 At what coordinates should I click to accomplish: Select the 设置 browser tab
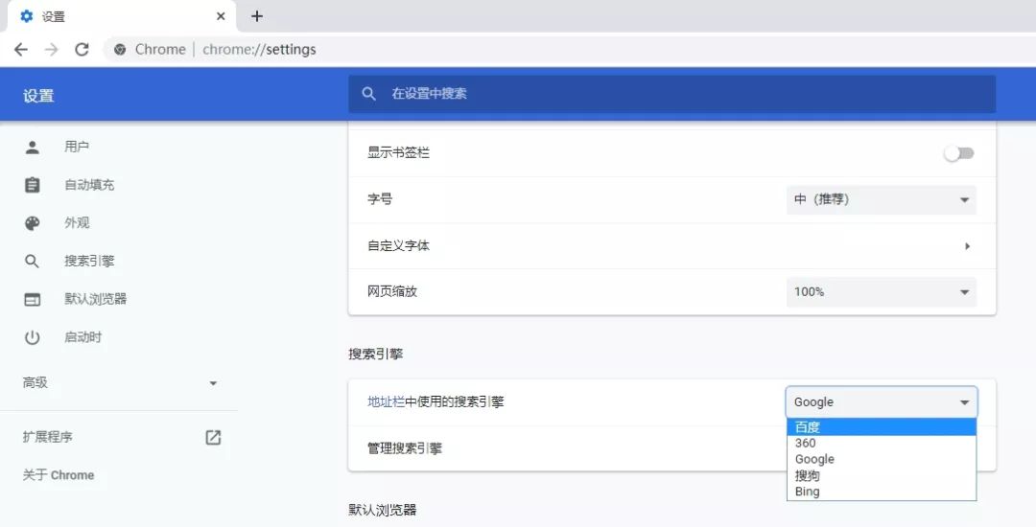pos(122,16)
